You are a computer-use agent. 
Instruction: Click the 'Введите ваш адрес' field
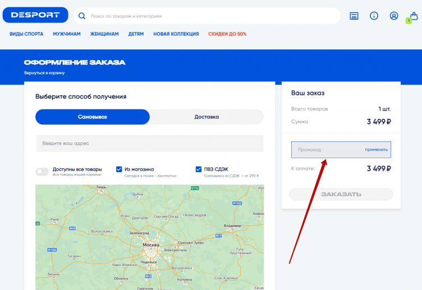point(149,144)
